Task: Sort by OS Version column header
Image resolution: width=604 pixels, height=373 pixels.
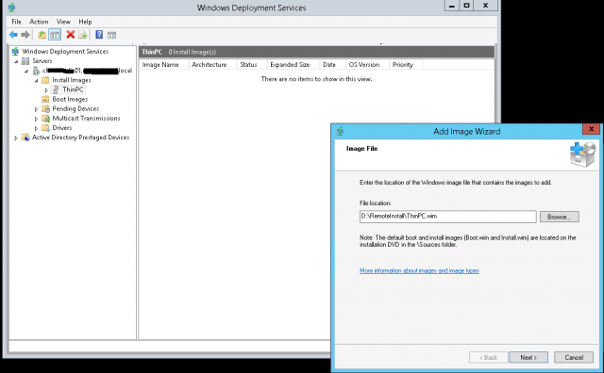Action: pyautogui.click(x=367, y=65)
